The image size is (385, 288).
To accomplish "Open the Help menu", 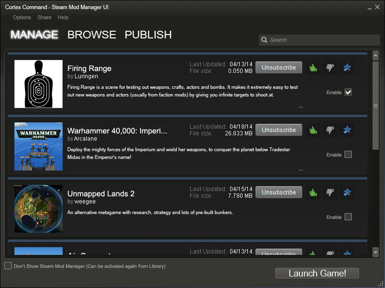I will tap(63, 17).
